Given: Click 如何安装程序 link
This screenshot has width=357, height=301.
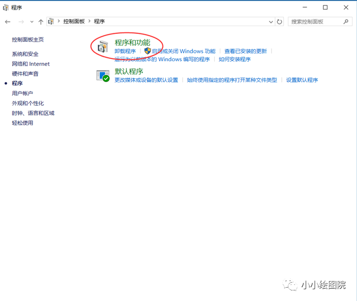Looking at the screenshot, I should click(x=234, y=60).
